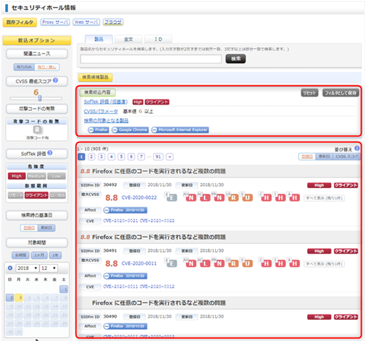This screenshot has width=365, height=341.
Task: Apply the ブラウザ saved filter
Action: [x=113, y=22]
